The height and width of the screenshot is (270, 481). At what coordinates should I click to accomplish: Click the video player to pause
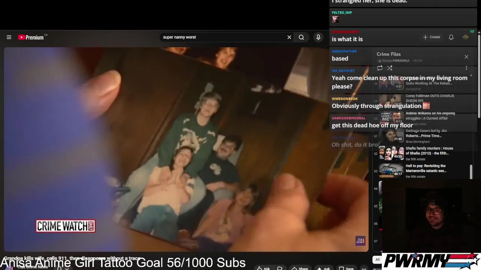tap(186, 149)
